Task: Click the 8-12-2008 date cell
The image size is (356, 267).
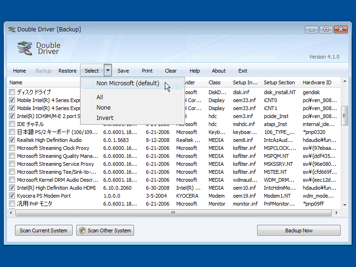Action: pyautogui.click(x=157, y=140)
